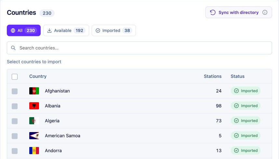Click the Andorra country name
279x159 pixels.
[x=53, y=151]
